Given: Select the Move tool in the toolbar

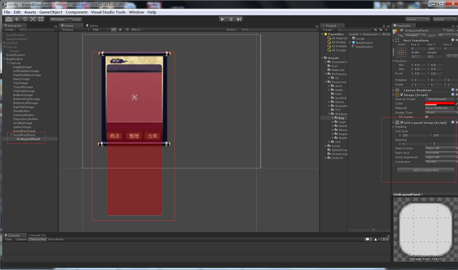Looking at the screenshot, I should tap(17, 19).
